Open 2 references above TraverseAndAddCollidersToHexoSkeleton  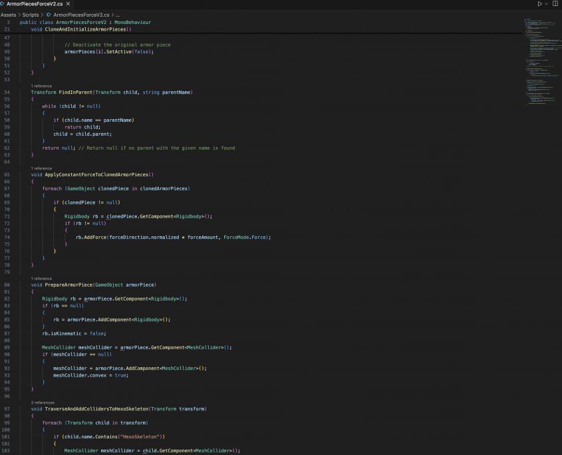[43, 402]
